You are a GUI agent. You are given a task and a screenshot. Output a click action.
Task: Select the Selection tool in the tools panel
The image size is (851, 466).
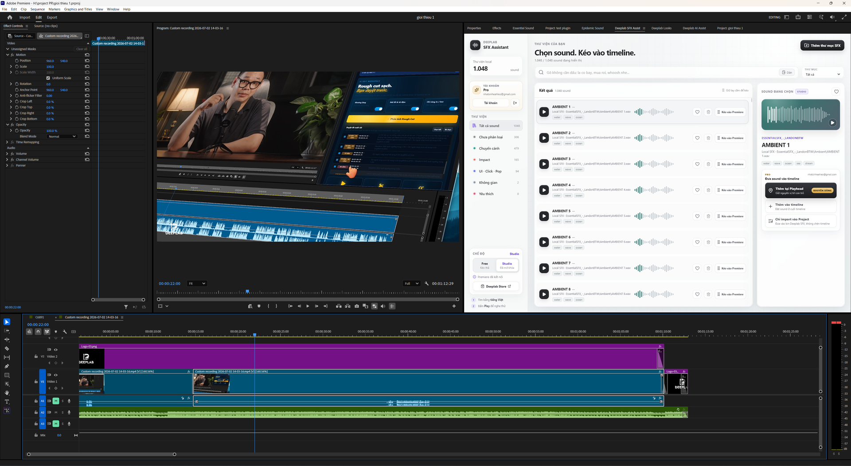click(x=7, y=322)
